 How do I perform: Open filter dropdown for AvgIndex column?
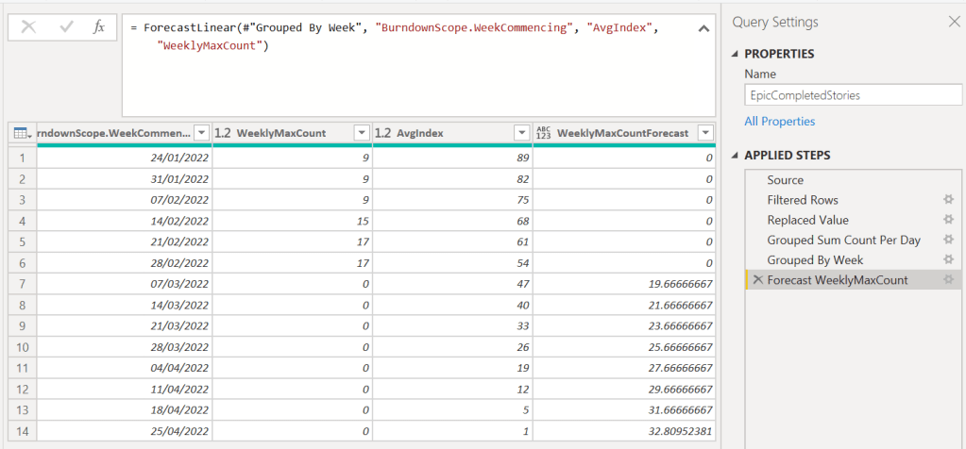(x=520, y=133)
